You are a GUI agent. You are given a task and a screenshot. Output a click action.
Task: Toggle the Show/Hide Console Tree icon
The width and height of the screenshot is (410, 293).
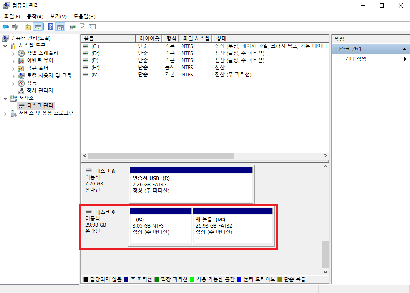coord(38,27)
